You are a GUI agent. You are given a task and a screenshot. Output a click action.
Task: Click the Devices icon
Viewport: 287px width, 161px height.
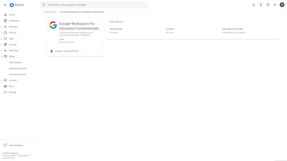(x=5, y=33)
